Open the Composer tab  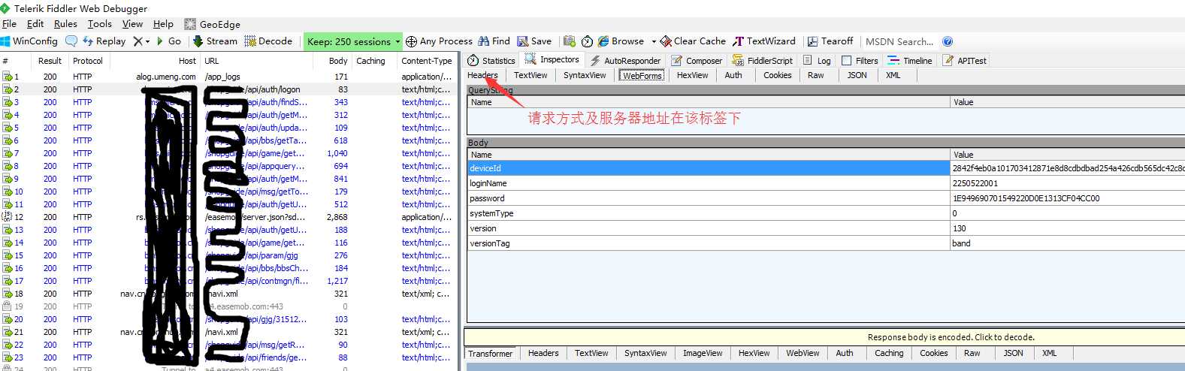(x=697, y=60)
